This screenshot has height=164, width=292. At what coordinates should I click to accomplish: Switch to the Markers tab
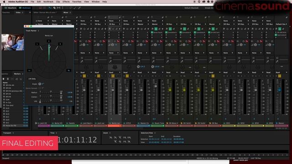[17, 74]
